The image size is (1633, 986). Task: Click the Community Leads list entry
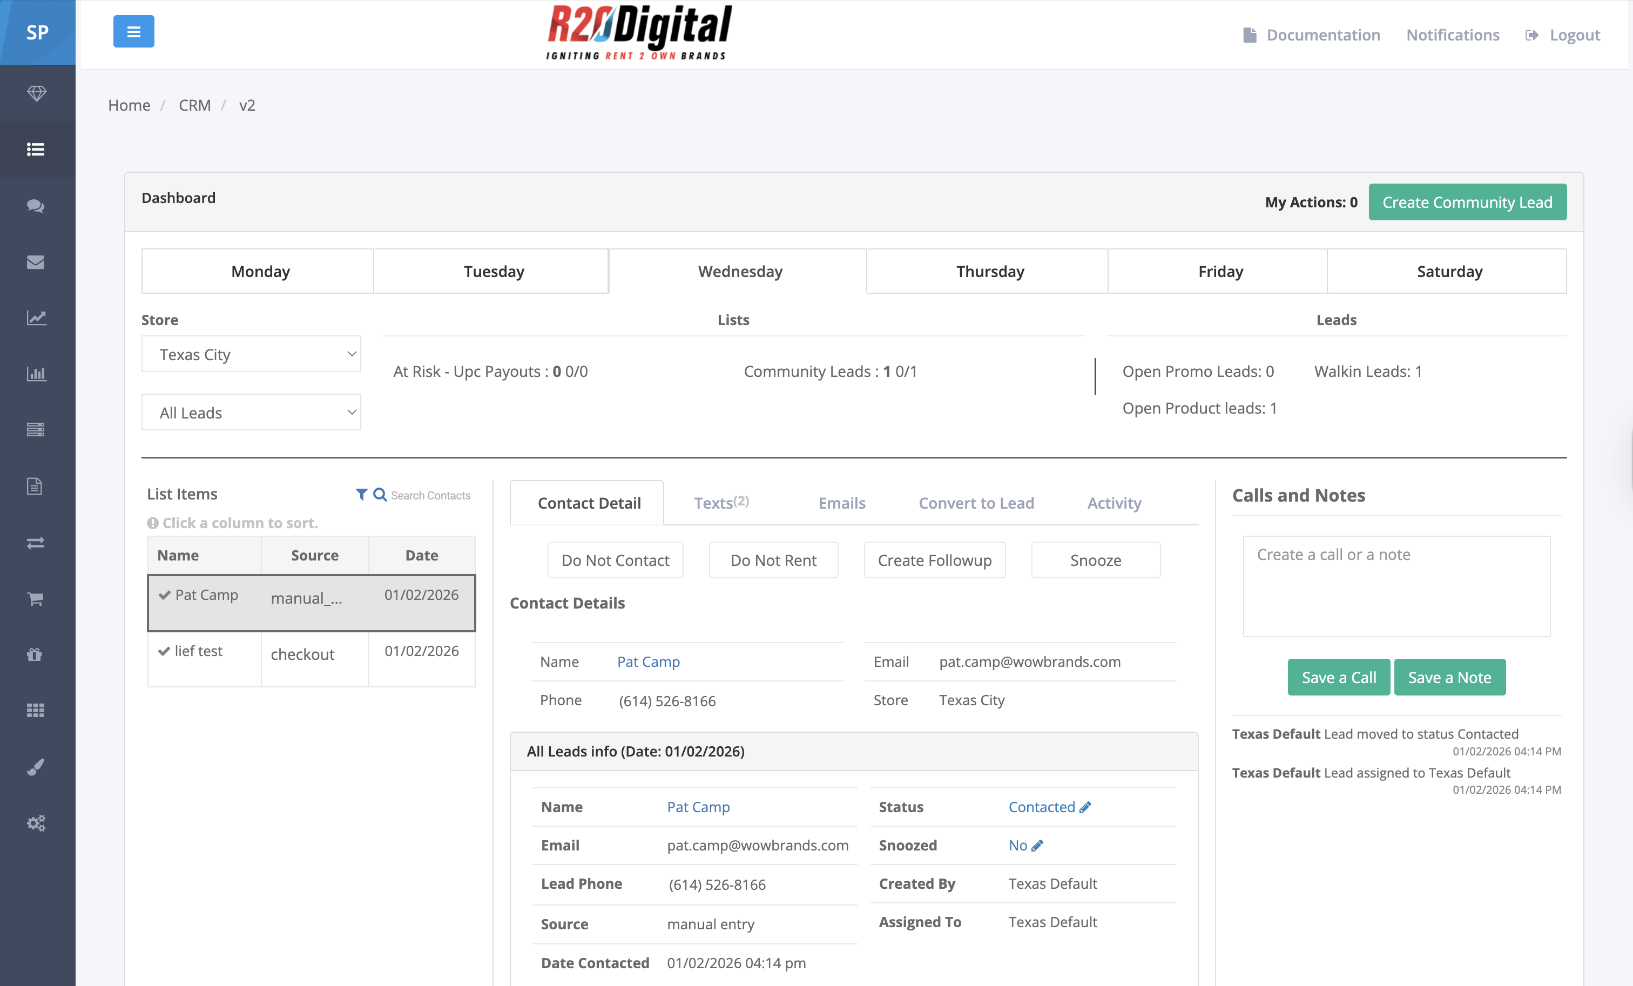tap(830, 371)
